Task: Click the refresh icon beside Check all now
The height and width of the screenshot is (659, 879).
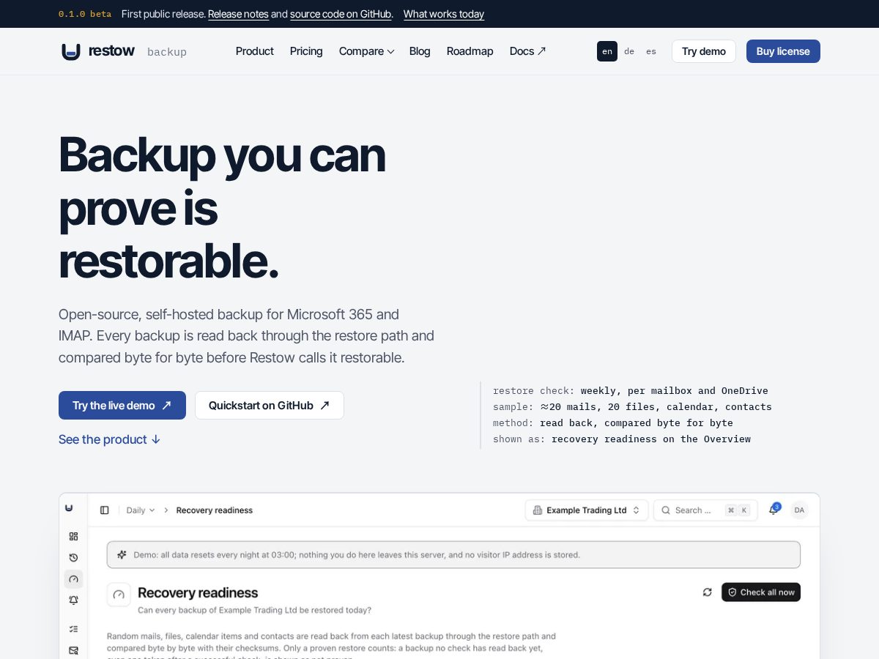Action: click(x=707, y=592)
